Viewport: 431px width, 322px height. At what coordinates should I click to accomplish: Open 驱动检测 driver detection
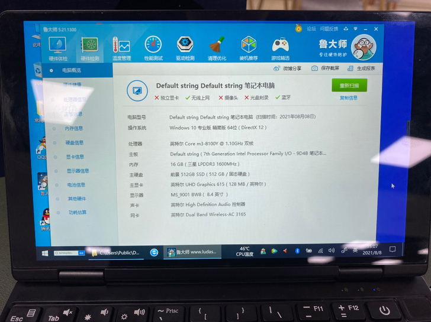[x=185, y=48]
